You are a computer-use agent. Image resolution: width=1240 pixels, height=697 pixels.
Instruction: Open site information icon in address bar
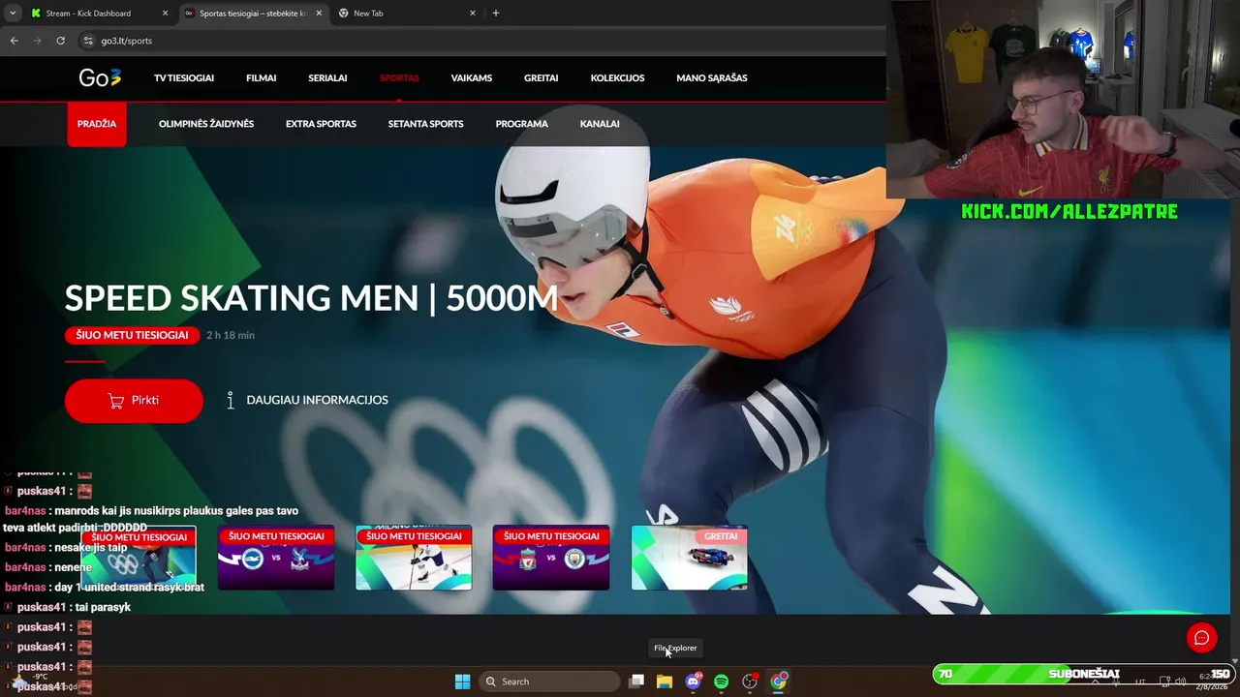tap(88, 41)
